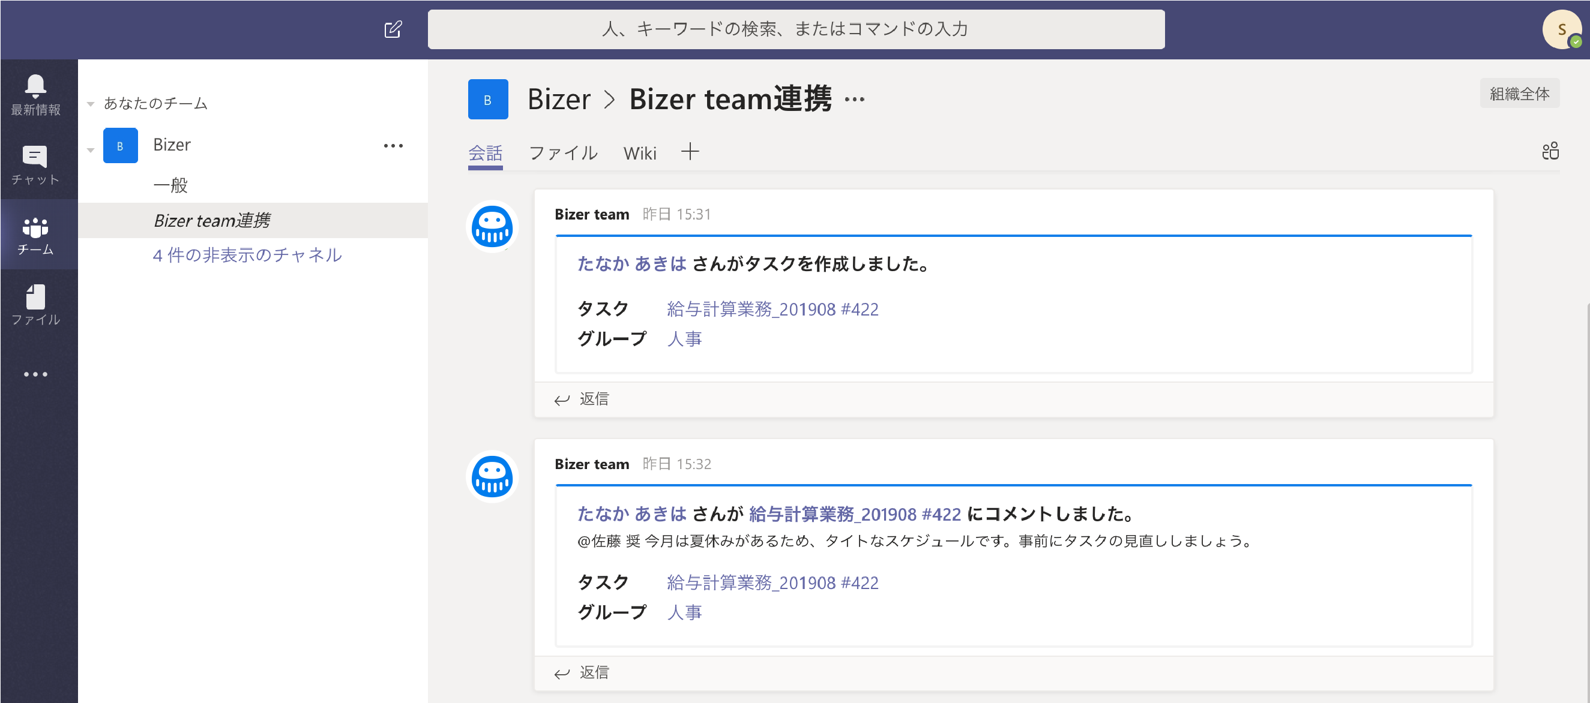This screenshot has width=1590, height=703.
Task: Select the 一般 channel
Action: [170, 185]
